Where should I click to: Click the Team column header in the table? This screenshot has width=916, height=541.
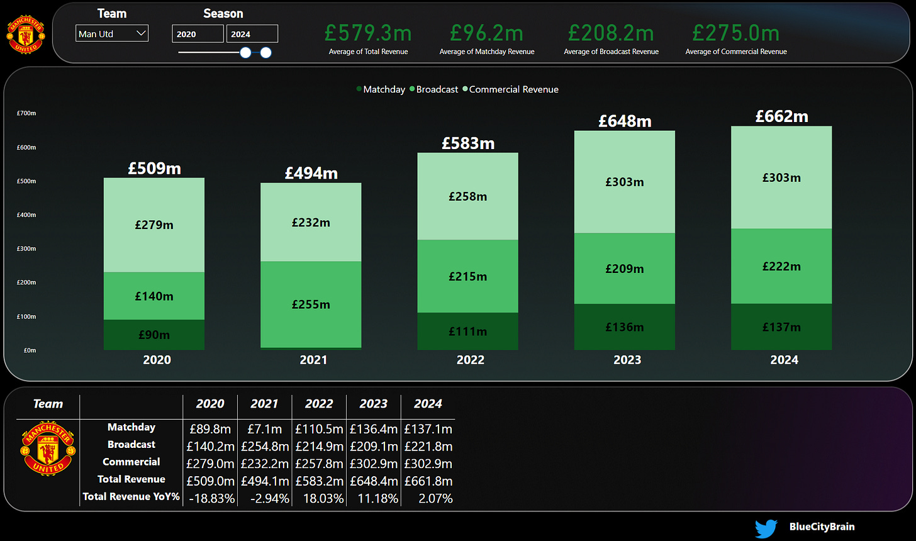click(x=48, y=404)
